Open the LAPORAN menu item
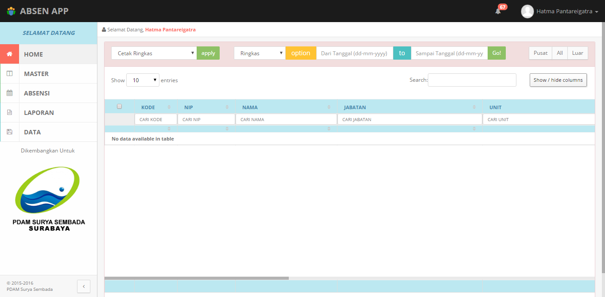605x297 pixels. point(39,113)
